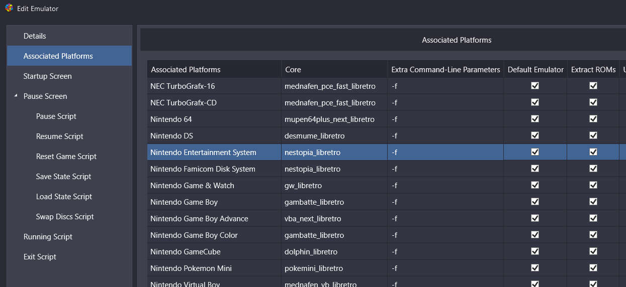Toggle Default Emulator for NEC TurboGrafx-CD

535,102
